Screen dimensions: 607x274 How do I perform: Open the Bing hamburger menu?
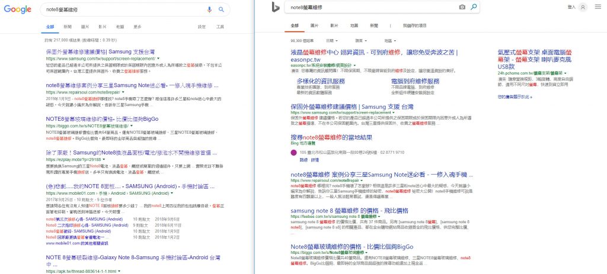[x=598, y=7]
